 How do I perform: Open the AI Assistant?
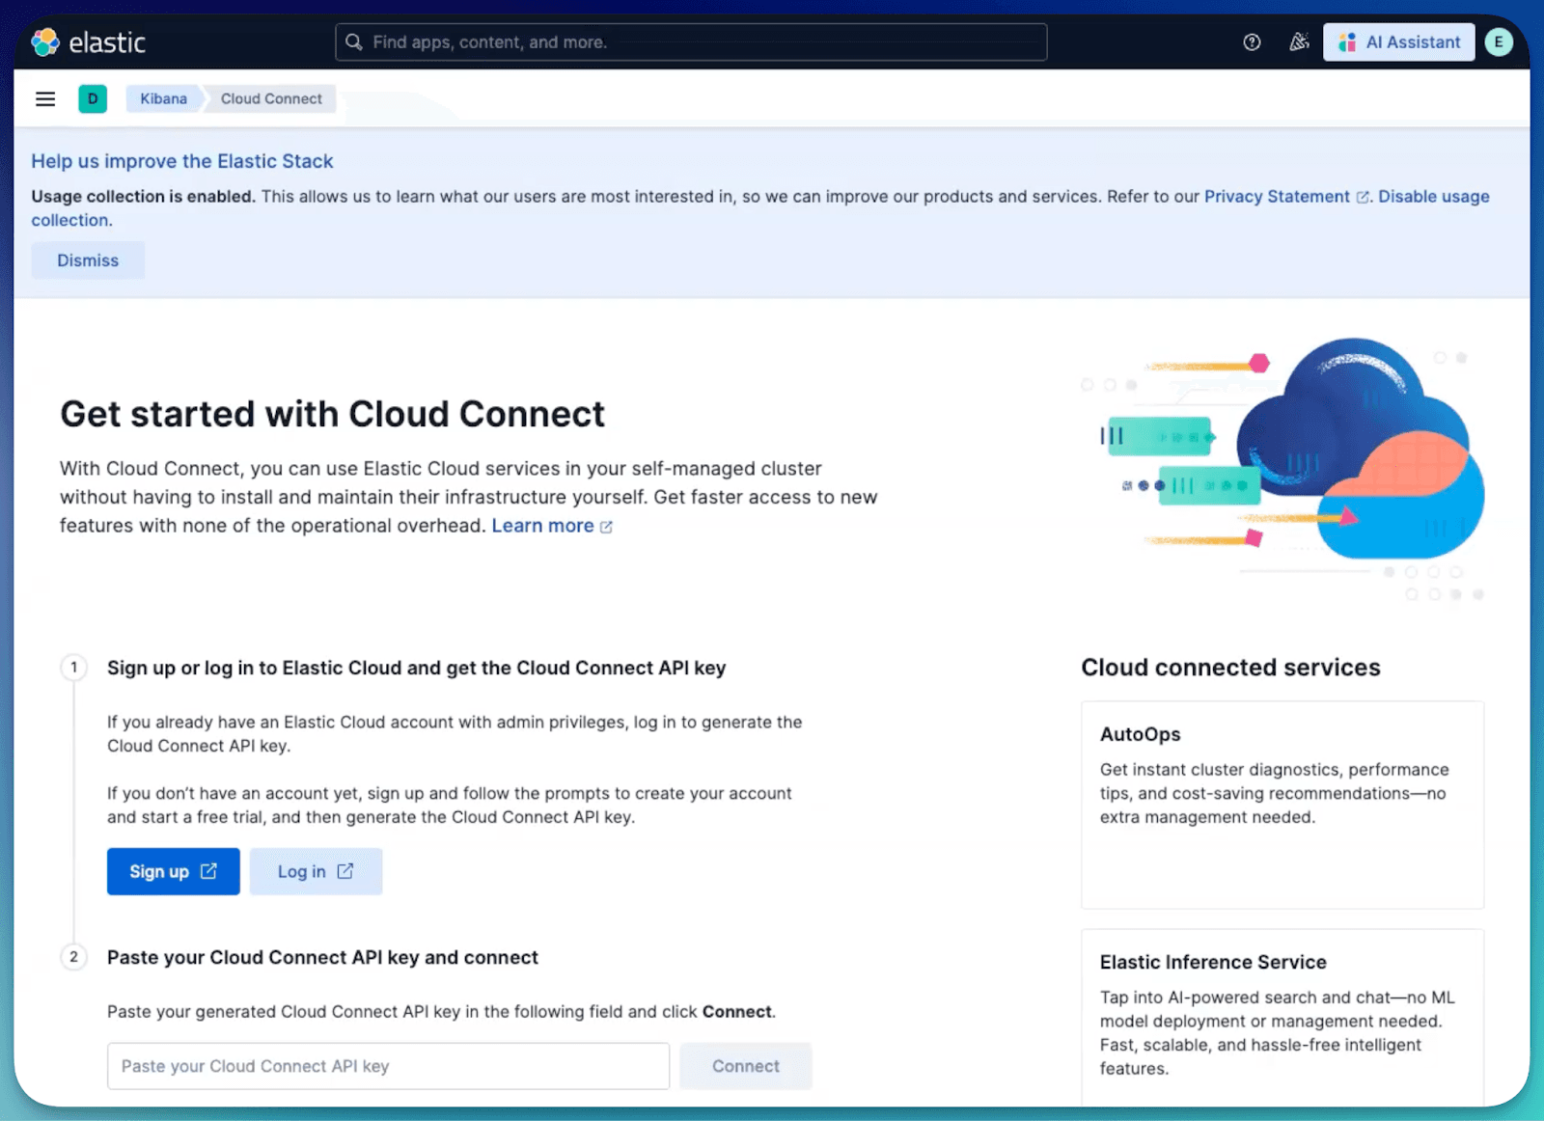tap(1397, 41)
